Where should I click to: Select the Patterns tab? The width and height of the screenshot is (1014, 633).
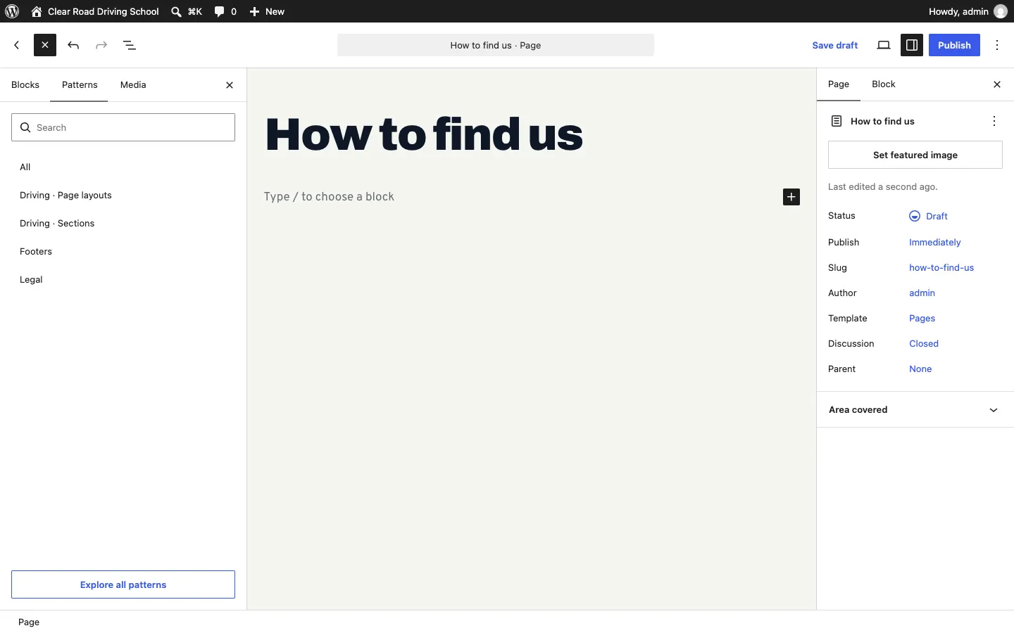point(80,84)
